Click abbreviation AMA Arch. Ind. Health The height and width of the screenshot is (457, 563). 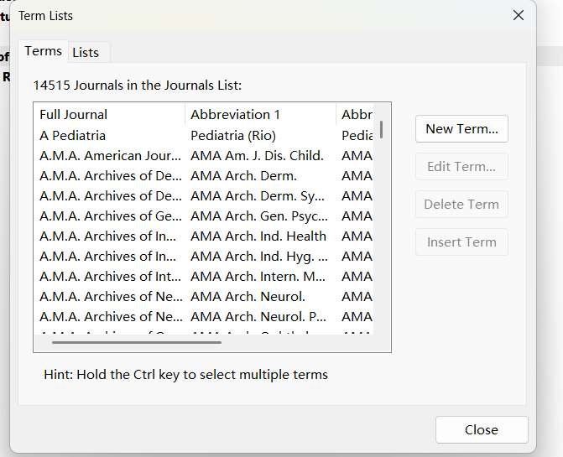[258, 236]
